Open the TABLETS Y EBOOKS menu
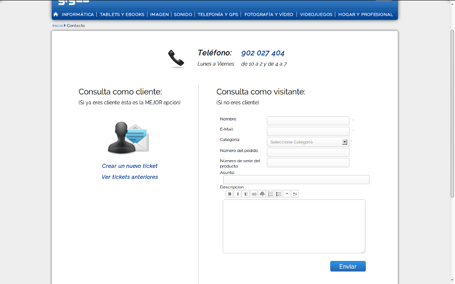Screen dimensions: 455x284 [122, 14]
